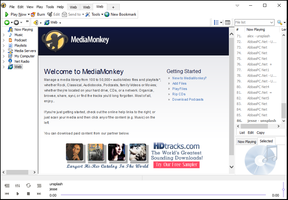Open the File list combo box

[254, 22]
